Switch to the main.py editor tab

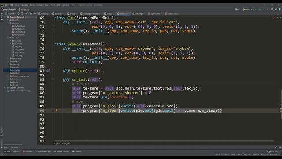[x=44, y=14]
